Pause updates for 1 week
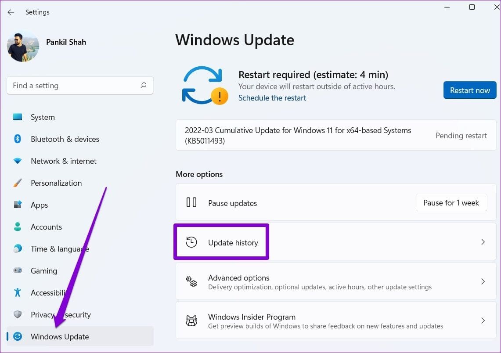 [x=451, y=202]
